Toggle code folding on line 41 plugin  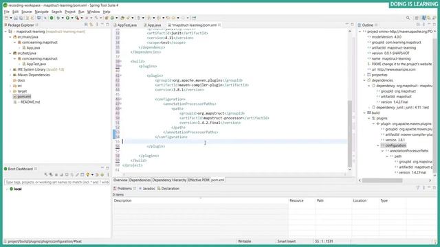pos(121,75)
